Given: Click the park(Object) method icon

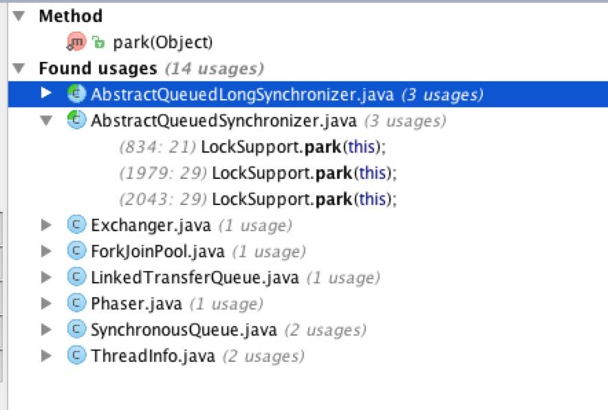Looking at the screenshot, I should [76, 43].
